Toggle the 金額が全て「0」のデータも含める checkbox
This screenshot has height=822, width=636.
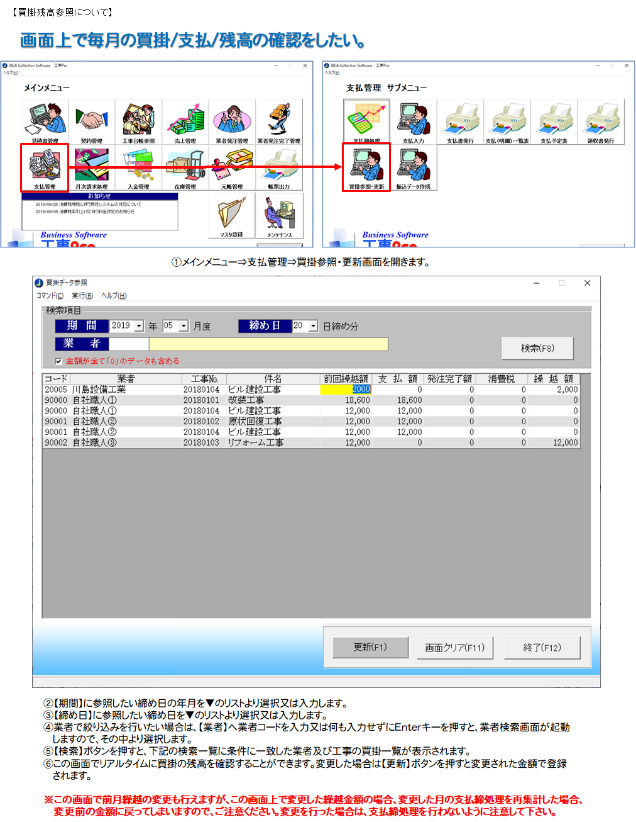[58, 361]
